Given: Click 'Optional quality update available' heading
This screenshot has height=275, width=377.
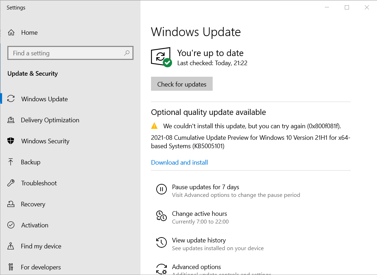Looking at the screenshot, I should 208,112.
